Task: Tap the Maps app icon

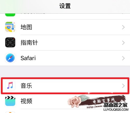Action: click(x=10, y=27)
